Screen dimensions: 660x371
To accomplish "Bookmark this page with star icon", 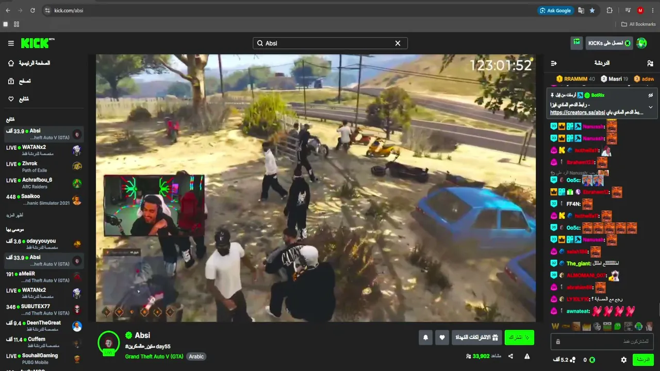I will [592, 10].
